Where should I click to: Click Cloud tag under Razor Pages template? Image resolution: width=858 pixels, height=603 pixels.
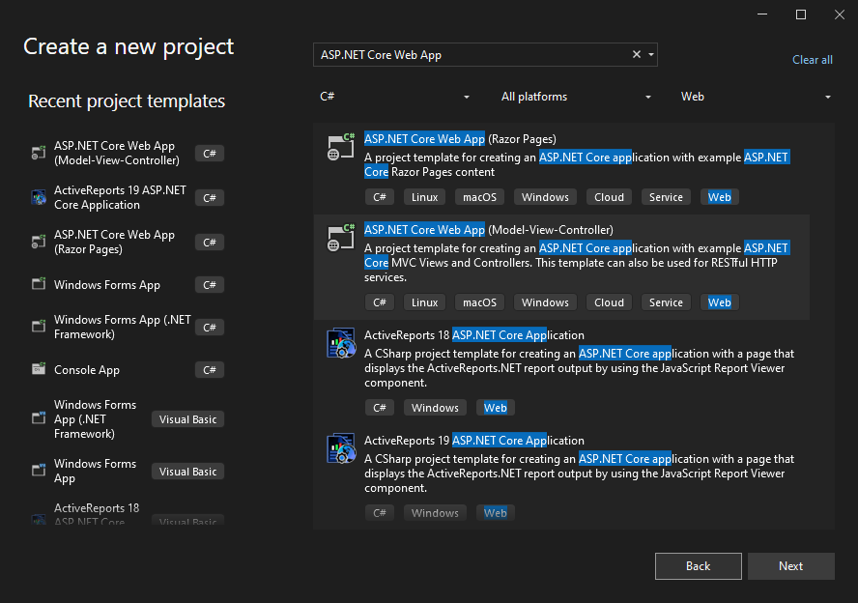click(x=609, y=197)
